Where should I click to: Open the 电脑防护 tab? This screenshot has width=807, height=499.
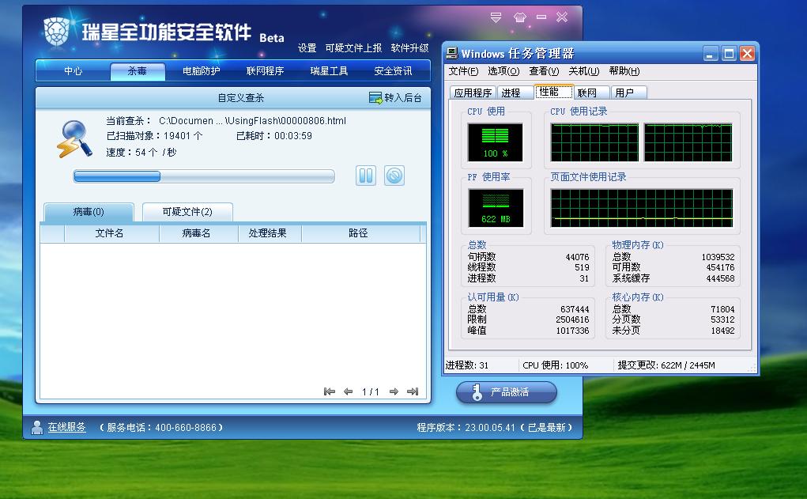coord(202,71)
